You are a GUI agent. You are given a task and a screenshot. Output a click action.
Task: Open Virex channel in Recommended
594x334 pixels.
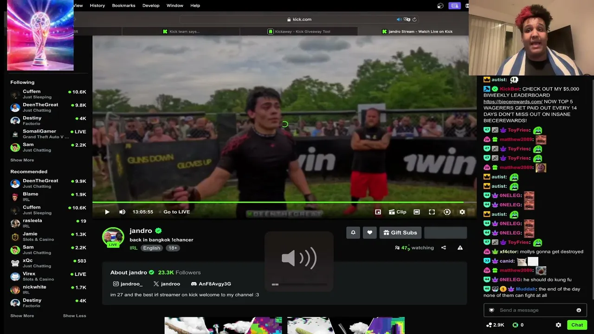[48, 276]
